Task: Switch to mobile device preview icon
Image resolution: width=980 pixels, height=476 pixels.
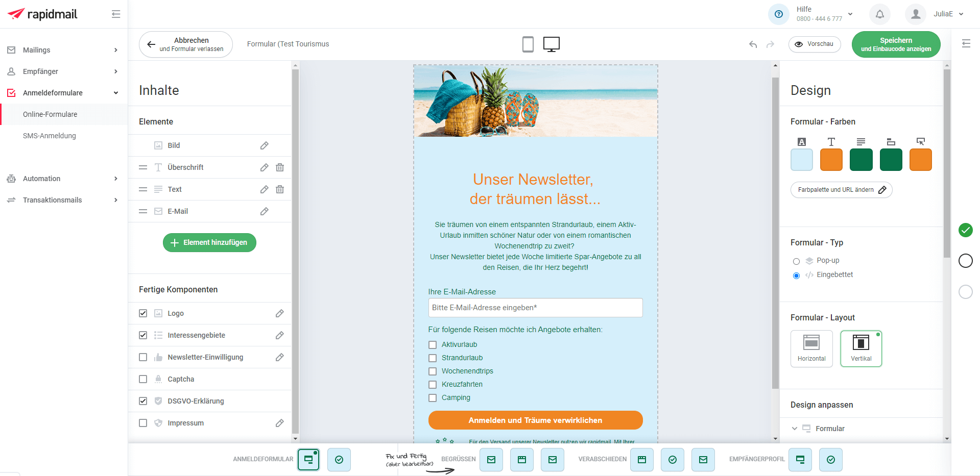Action: point(528,44)
